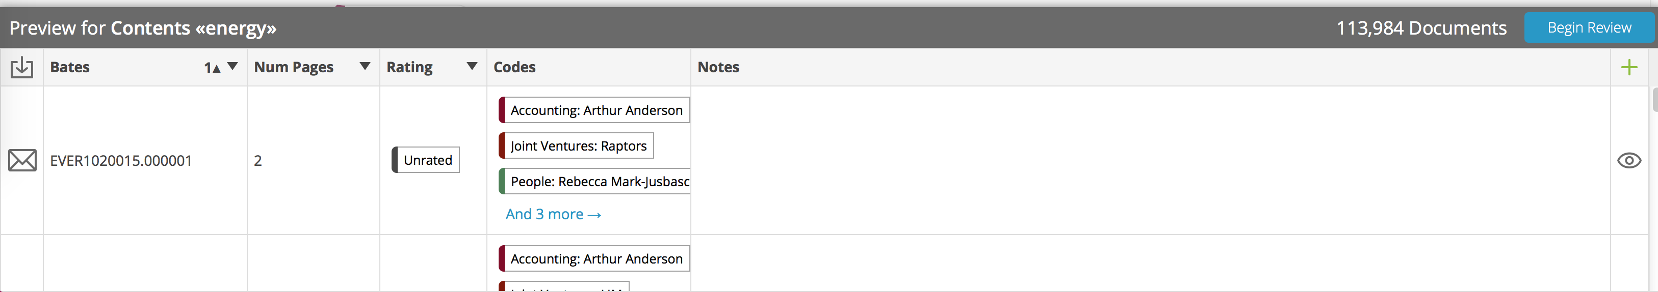1658x292 pixels.
Task: Click the vertical scrollbar handle
Action: (x=1654, y=100)
